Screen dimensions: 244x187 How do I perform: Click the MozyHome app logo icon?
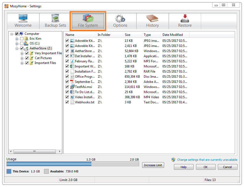pyautogui.click(x=6, y=6)
